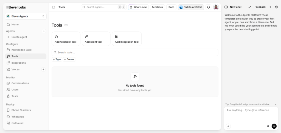Start new chat with plus icon
Viewport: 281px width, 133px height.
[x=270, y=7]
